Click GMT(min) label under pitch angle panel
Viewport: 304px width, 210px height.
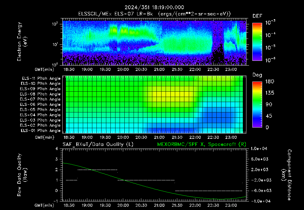point(45,137)
